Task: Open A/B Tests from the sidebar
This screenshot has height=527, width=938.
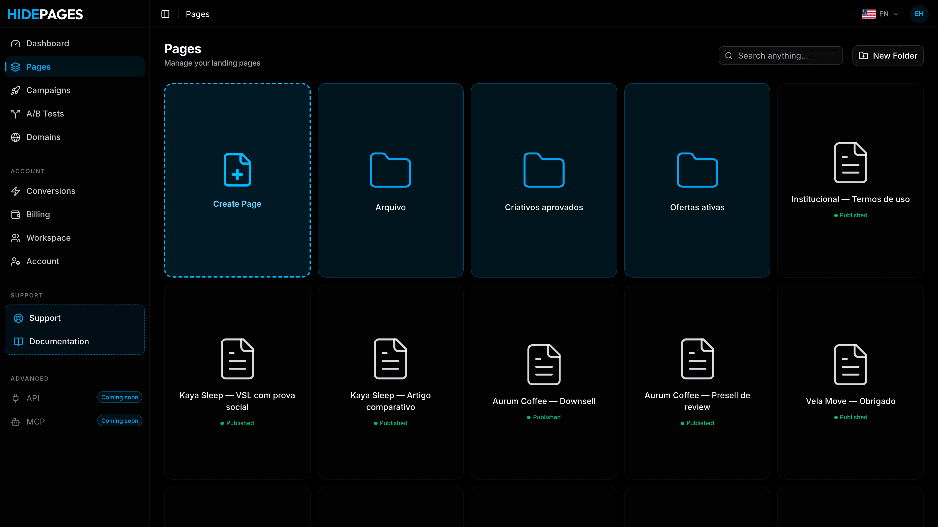Action: 75,114
